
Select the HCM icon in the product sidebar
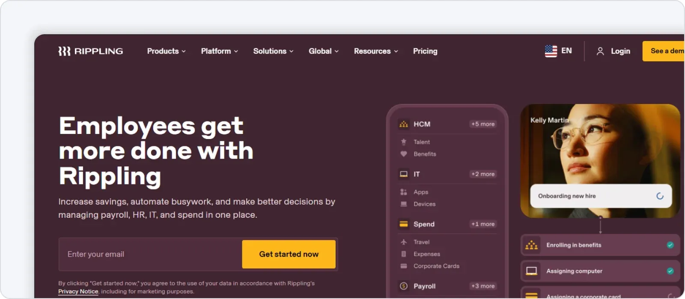[x=403, y=124]
